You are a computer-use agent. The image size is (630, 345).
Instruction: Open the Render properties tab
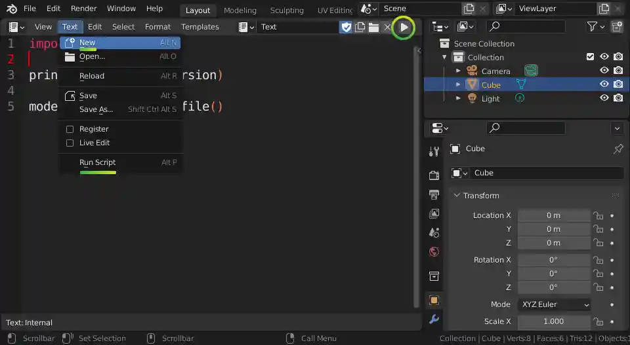click(x=434, y=175)
